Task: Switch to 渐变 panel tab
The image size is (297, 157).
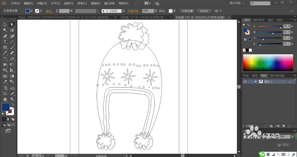Action: (x=280, y=20)
